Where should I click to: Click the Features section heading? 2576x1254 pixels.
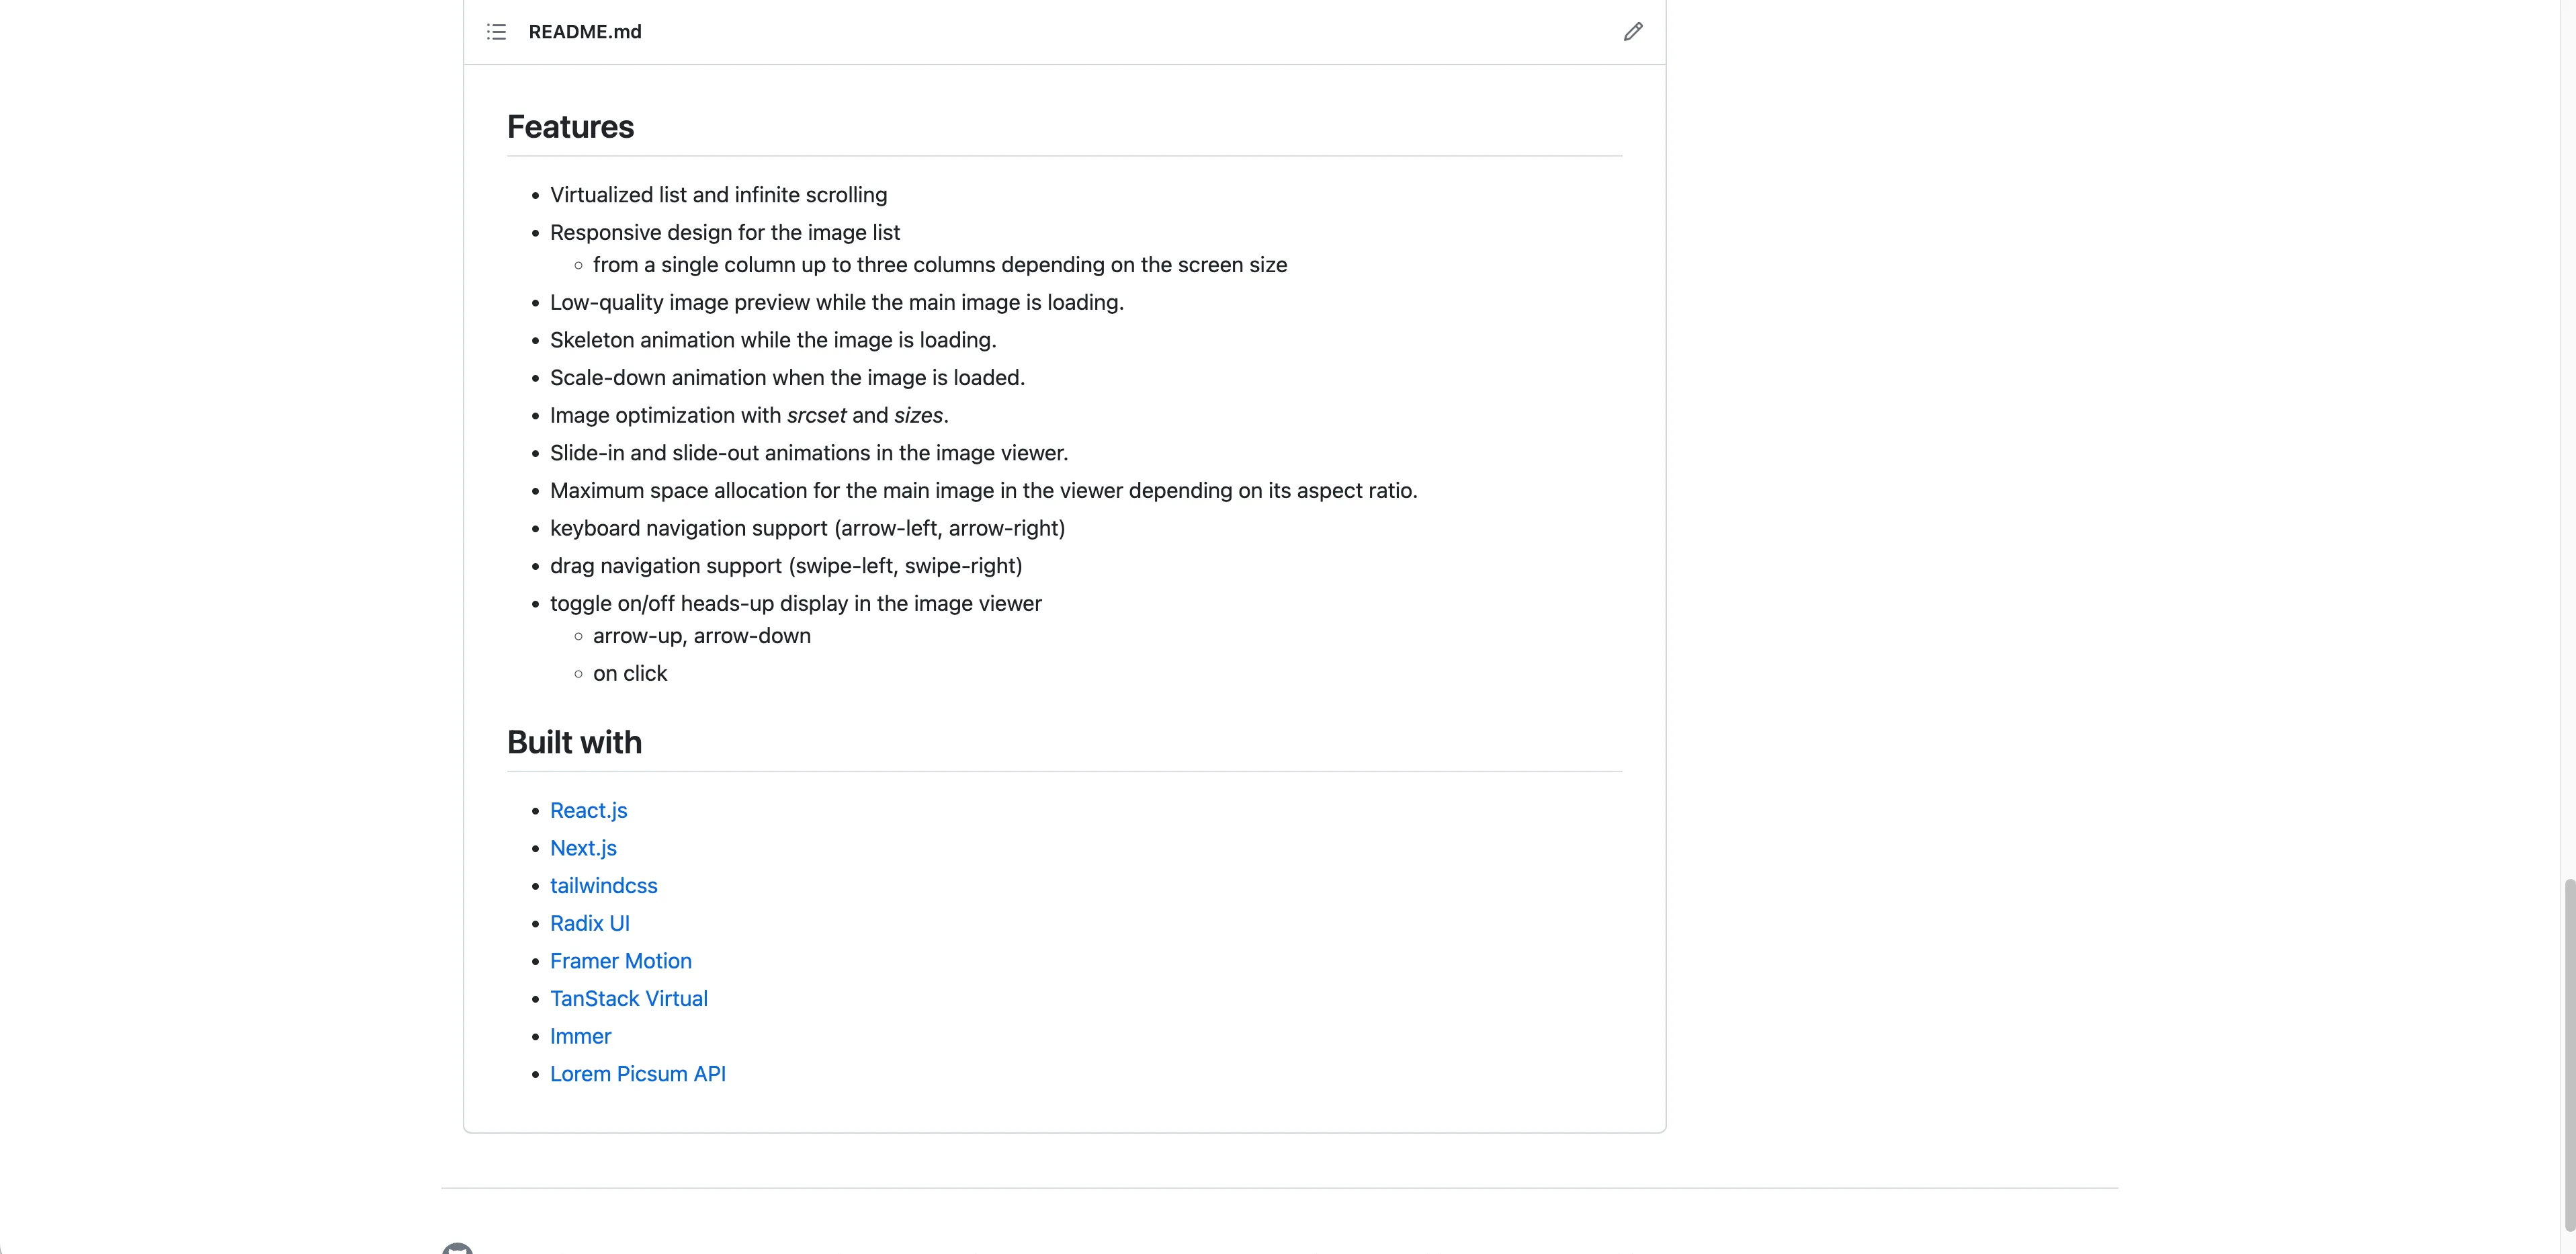[x=570, y=127]
